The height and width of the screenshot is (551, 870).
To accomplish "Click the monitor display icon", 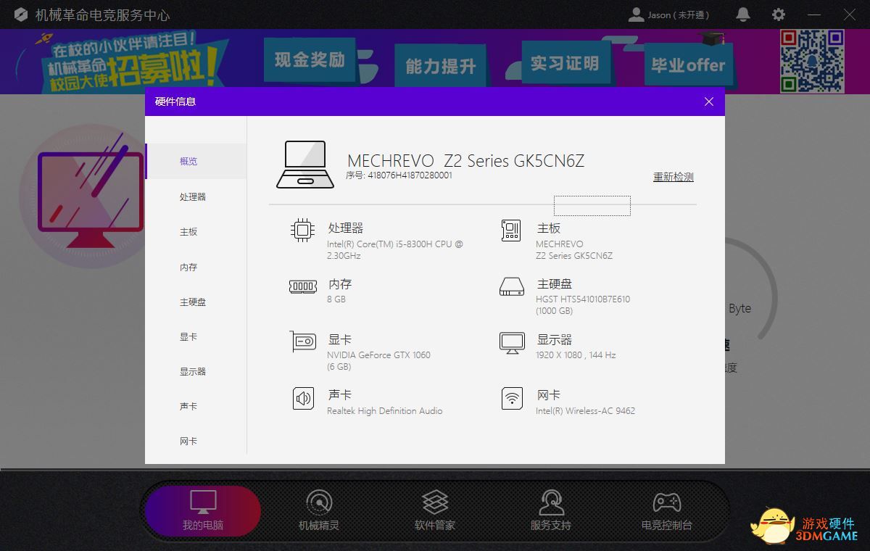I will [512, 342].
